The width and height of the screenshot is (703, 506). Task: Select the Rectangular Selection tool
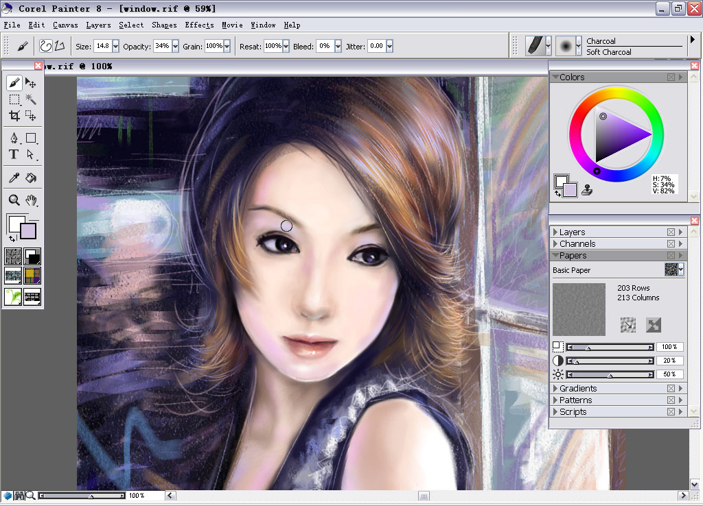pyautogui.click(x=14, y=99)
